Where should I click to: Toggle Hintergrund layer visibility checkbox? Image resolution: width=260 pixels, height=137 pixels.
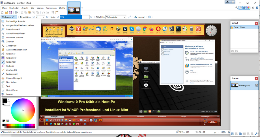(x=257, y=85)
